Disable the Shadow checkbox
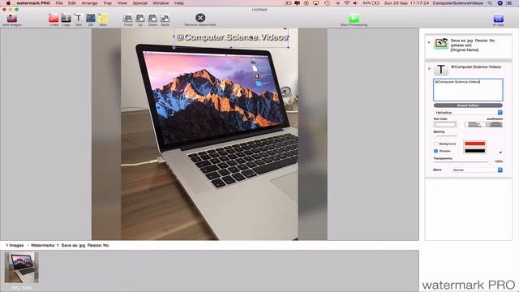This screenshot has height=292, width=519. pyautogui.click(x=435, y=151)
